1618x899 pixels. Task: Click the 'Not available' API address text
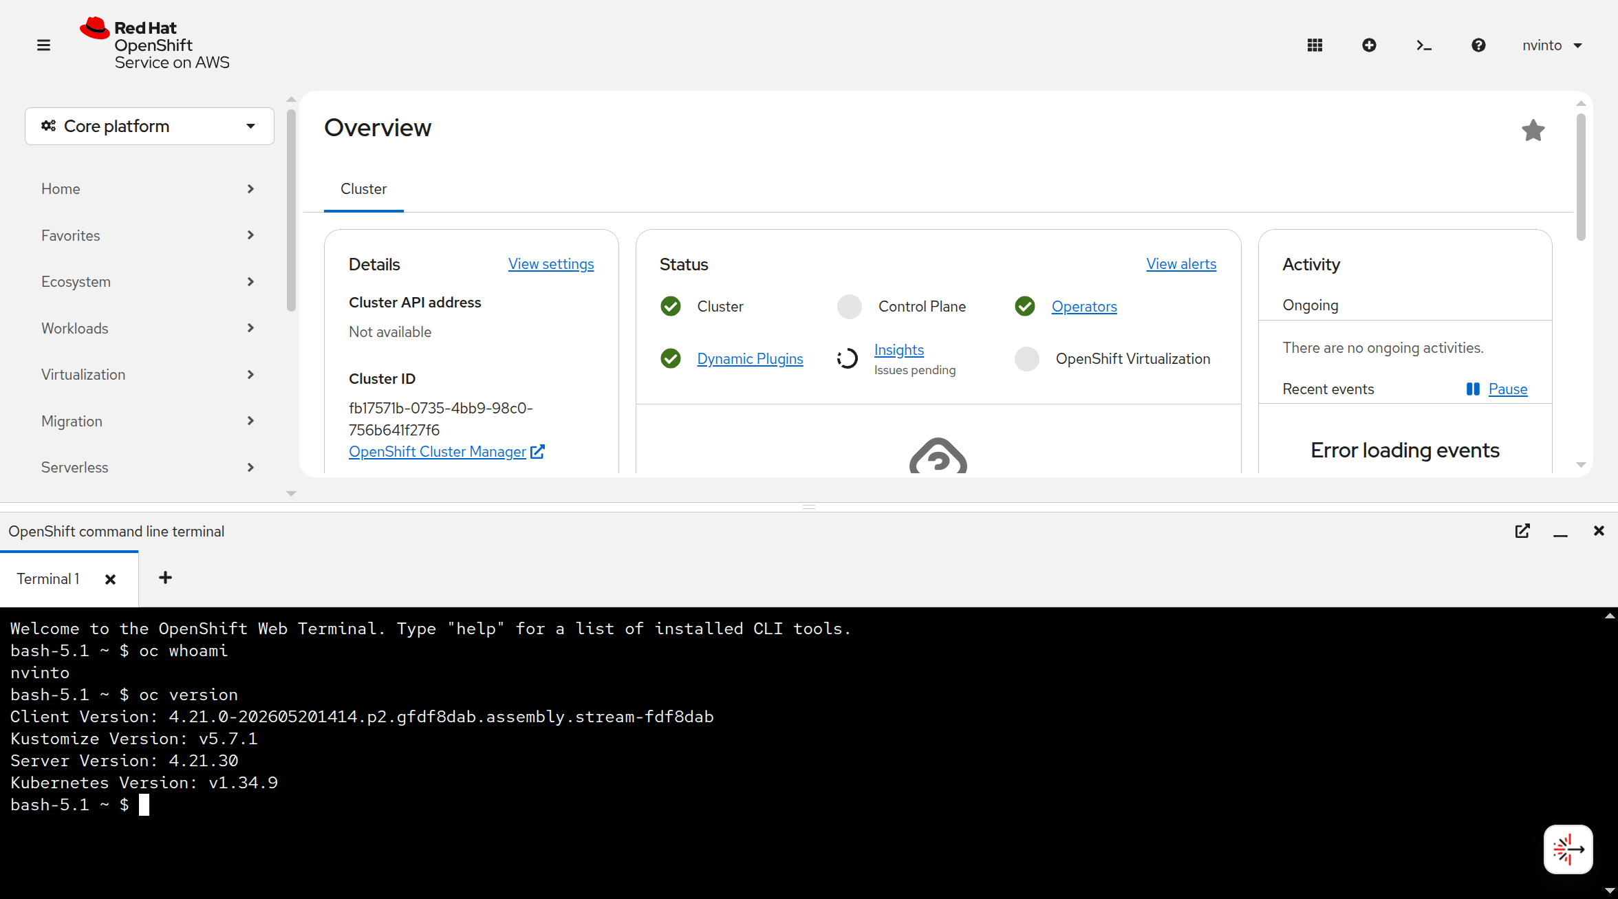390,332
